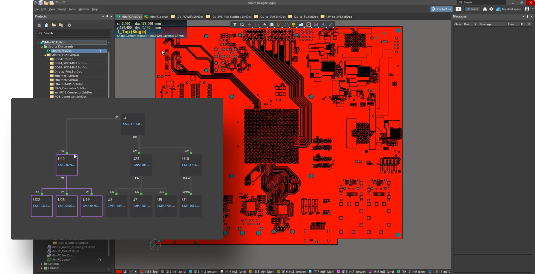Click the red current layer color swatch
The height and width of the screenshot is (274, 535).
coord(119,272)
